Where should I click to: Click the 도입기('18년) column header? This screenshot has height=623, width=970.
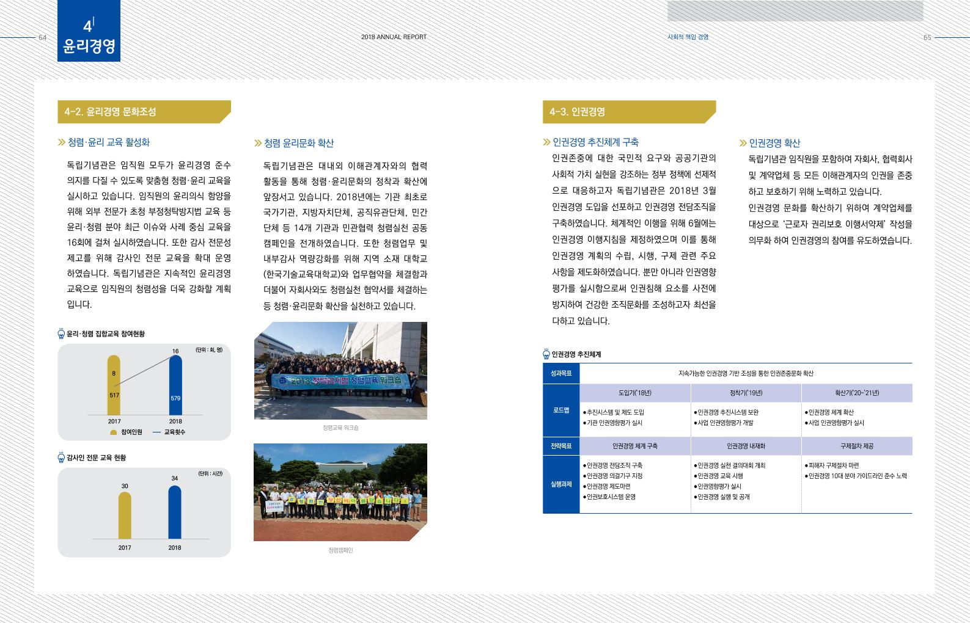pyautogui.click(x=635, y=393)
